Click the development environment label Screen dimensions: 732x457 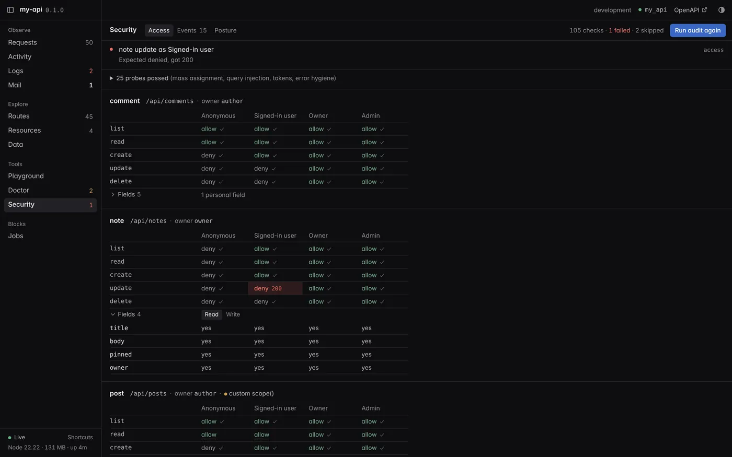[612, 10]
